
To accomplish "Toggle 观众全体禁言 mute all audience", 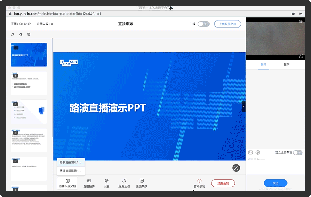I will [298, 152].
